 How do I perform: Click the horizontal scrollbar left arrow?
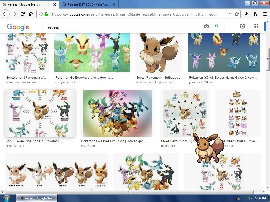pyautogui.click(x=2, y=192)
